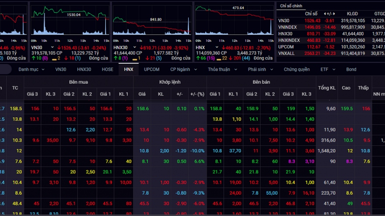Open the Chứng quyền tab

[x=297, y=69]
